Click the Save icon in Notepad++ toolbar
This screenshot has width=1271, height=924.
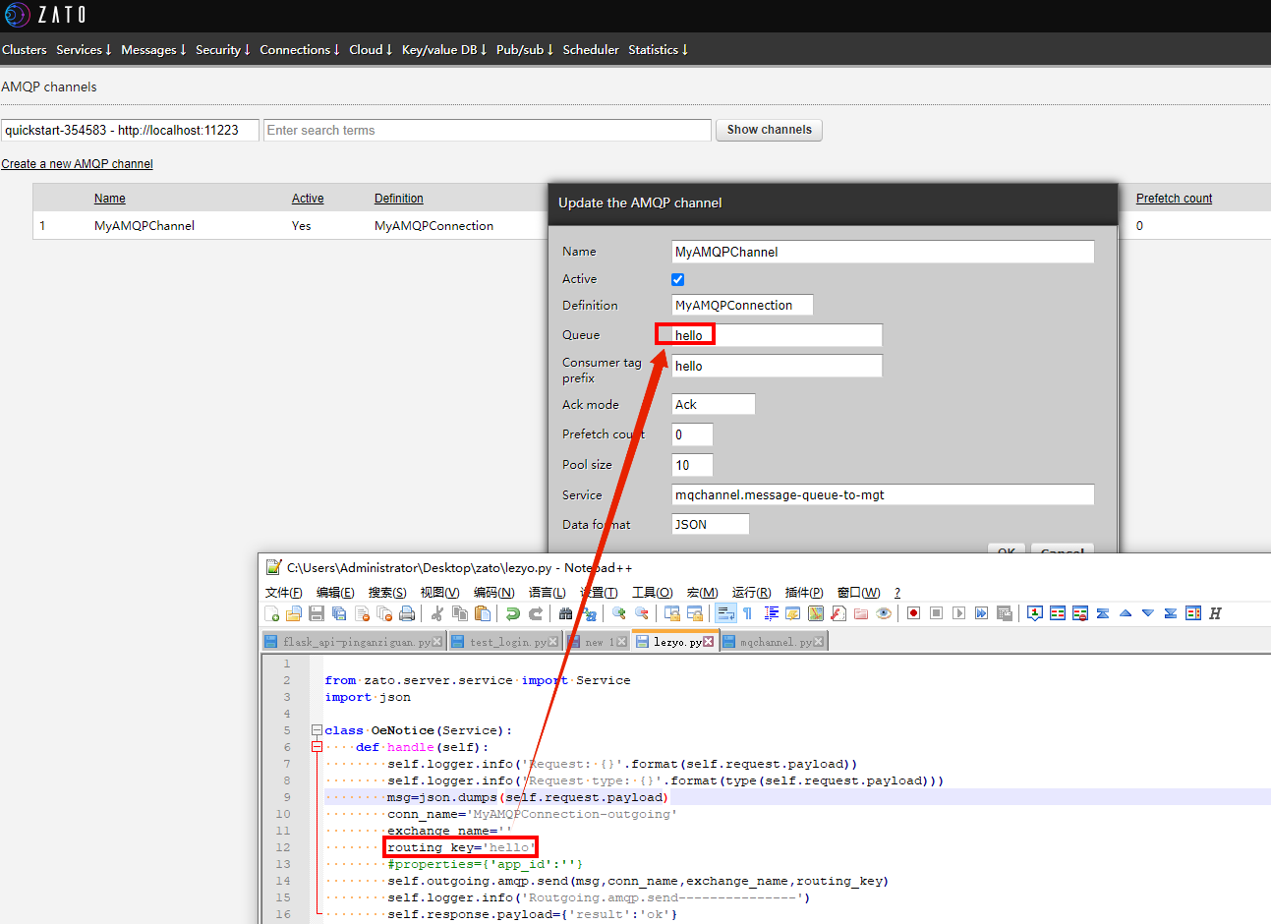(317, 613)
